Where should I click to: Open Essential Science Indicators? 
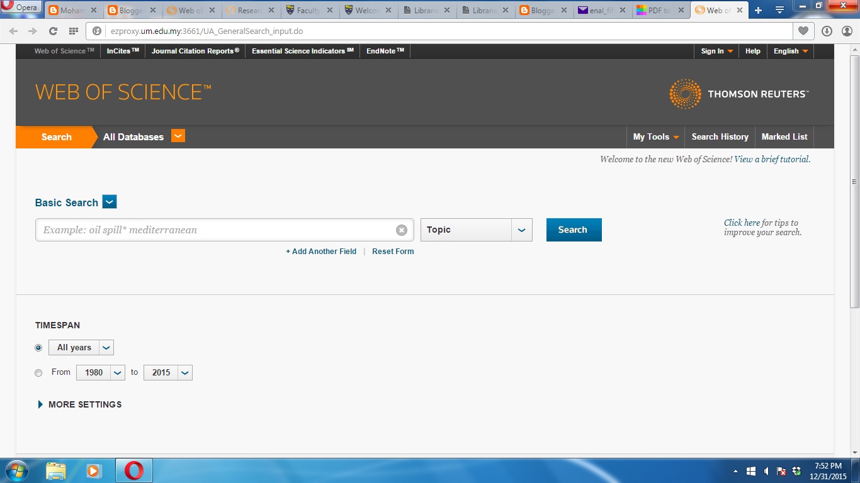[303, 51]
